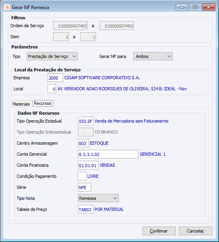
Task: Click the Série field containing NFE
Action: point(85,188)
